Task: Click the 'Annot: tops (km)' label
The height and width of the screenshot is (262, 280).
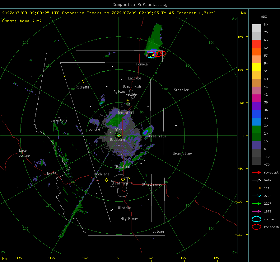Action: coord(22,21)
